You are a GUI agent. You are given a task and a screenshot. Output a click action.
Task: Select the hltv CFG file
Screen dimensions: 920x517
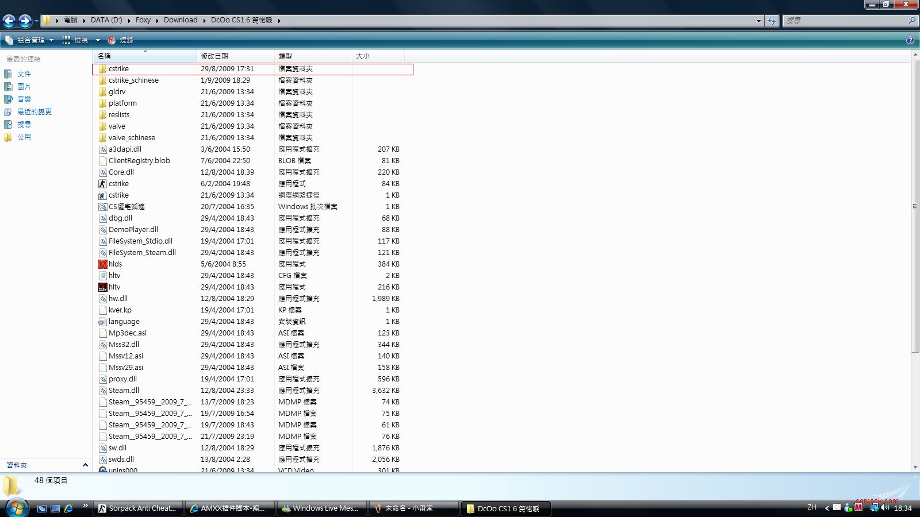pos(114,276)
